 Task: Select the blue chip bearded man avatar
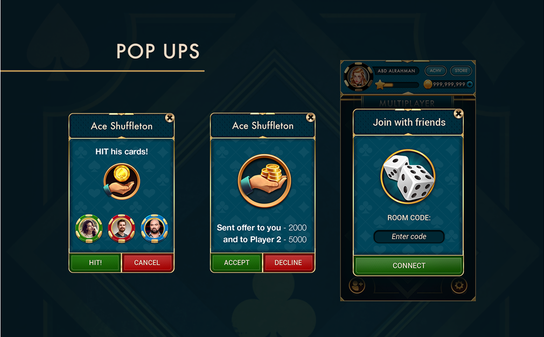155,228
